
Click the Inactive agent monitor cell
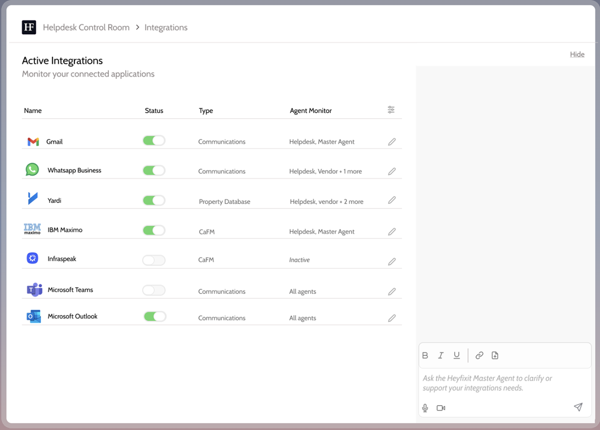tap(300, 260)
